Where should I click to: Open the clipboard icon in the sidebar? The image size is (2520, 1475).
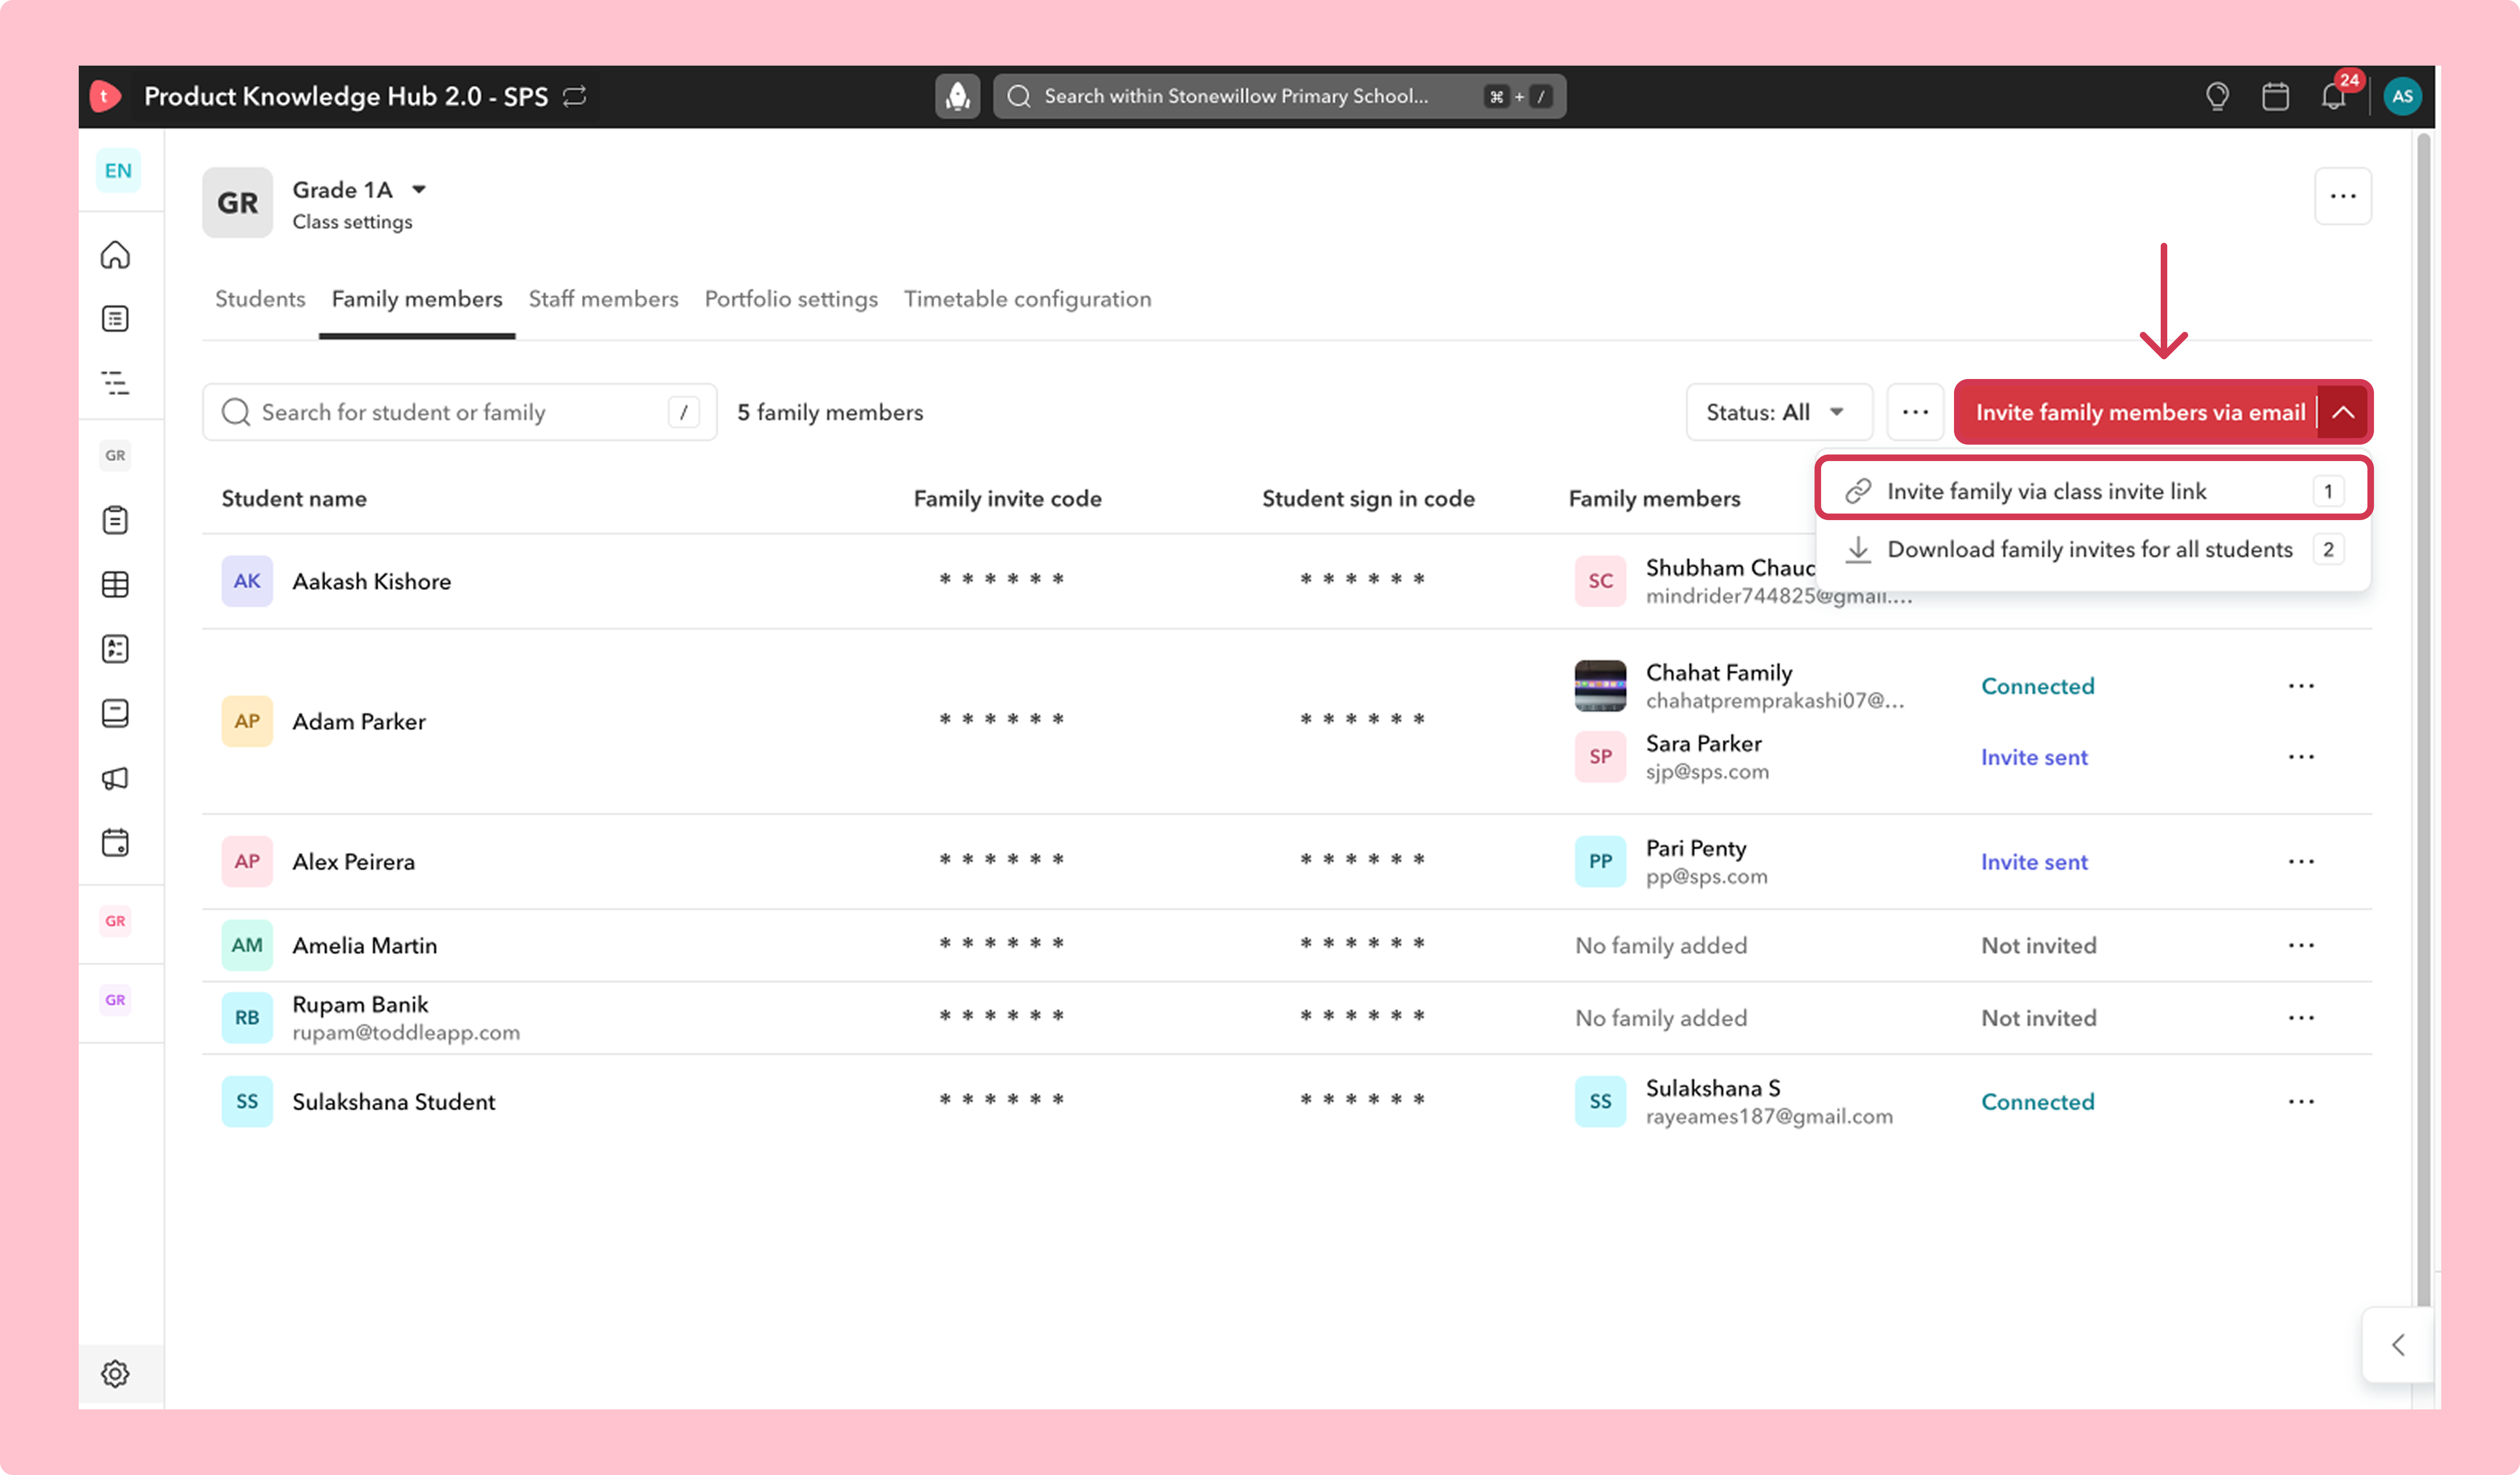coord(115,520)
